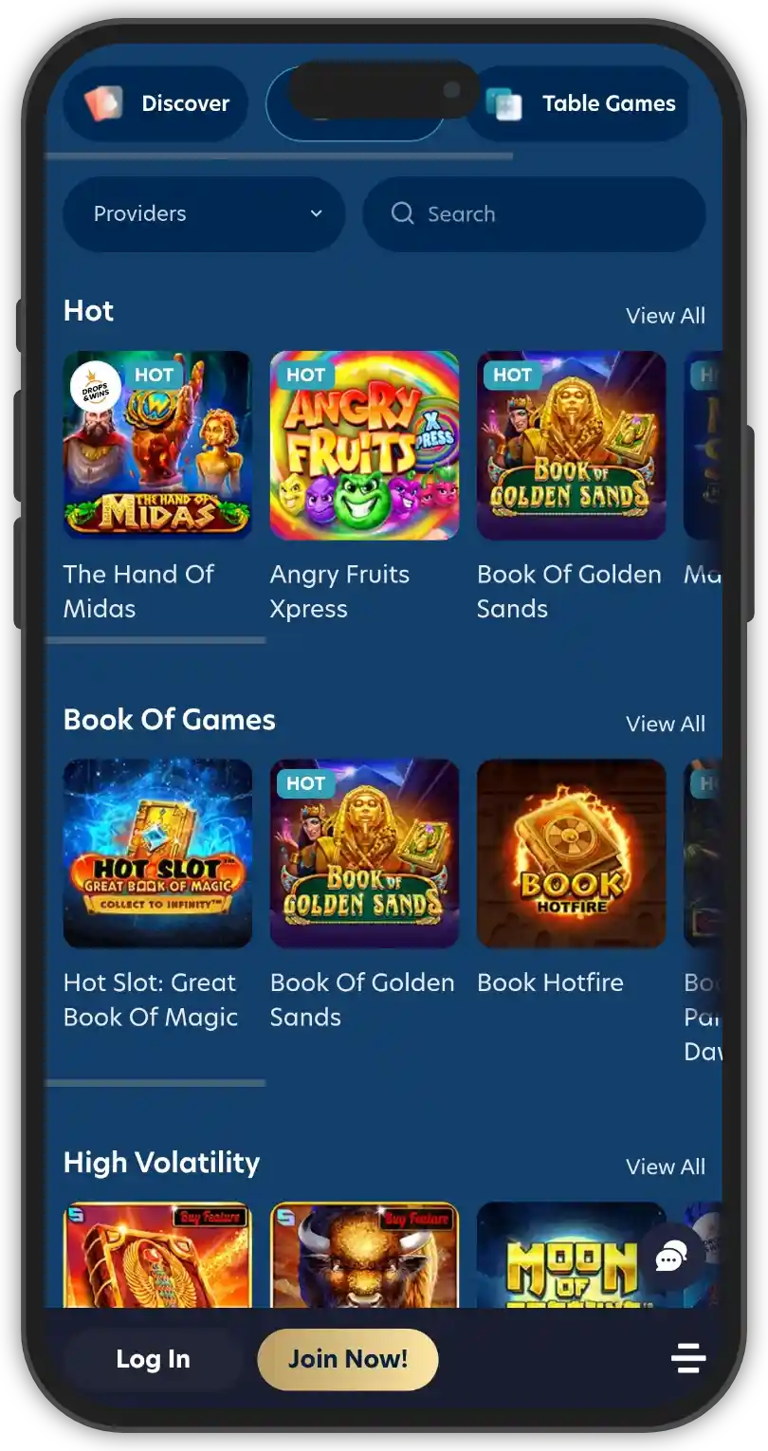View all Book Of Games
The height and width of the screenshot is (1451, 768).
pyautogui.click(x=666, y=724)
